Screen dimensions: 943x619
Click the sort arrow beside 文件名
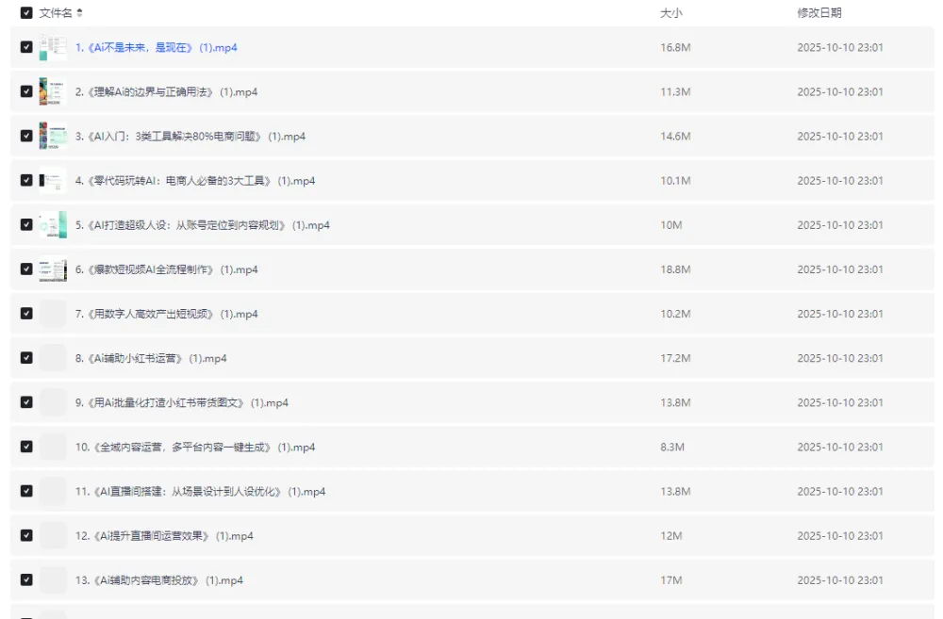[x=79, y=13]
